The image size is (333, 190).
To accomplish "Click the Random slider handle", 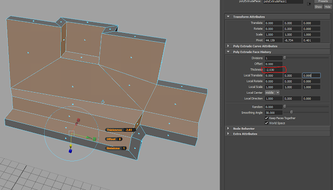I will [x=285, y=107].
